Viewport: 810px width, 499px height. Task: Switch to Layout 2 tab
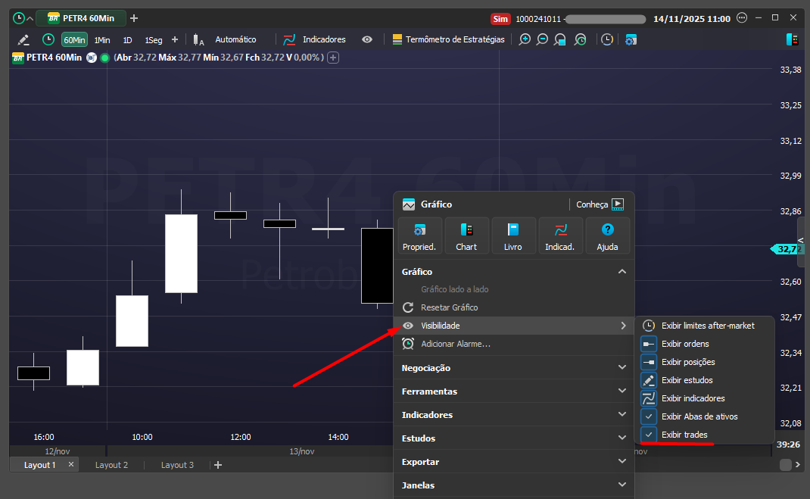point(111,465)
